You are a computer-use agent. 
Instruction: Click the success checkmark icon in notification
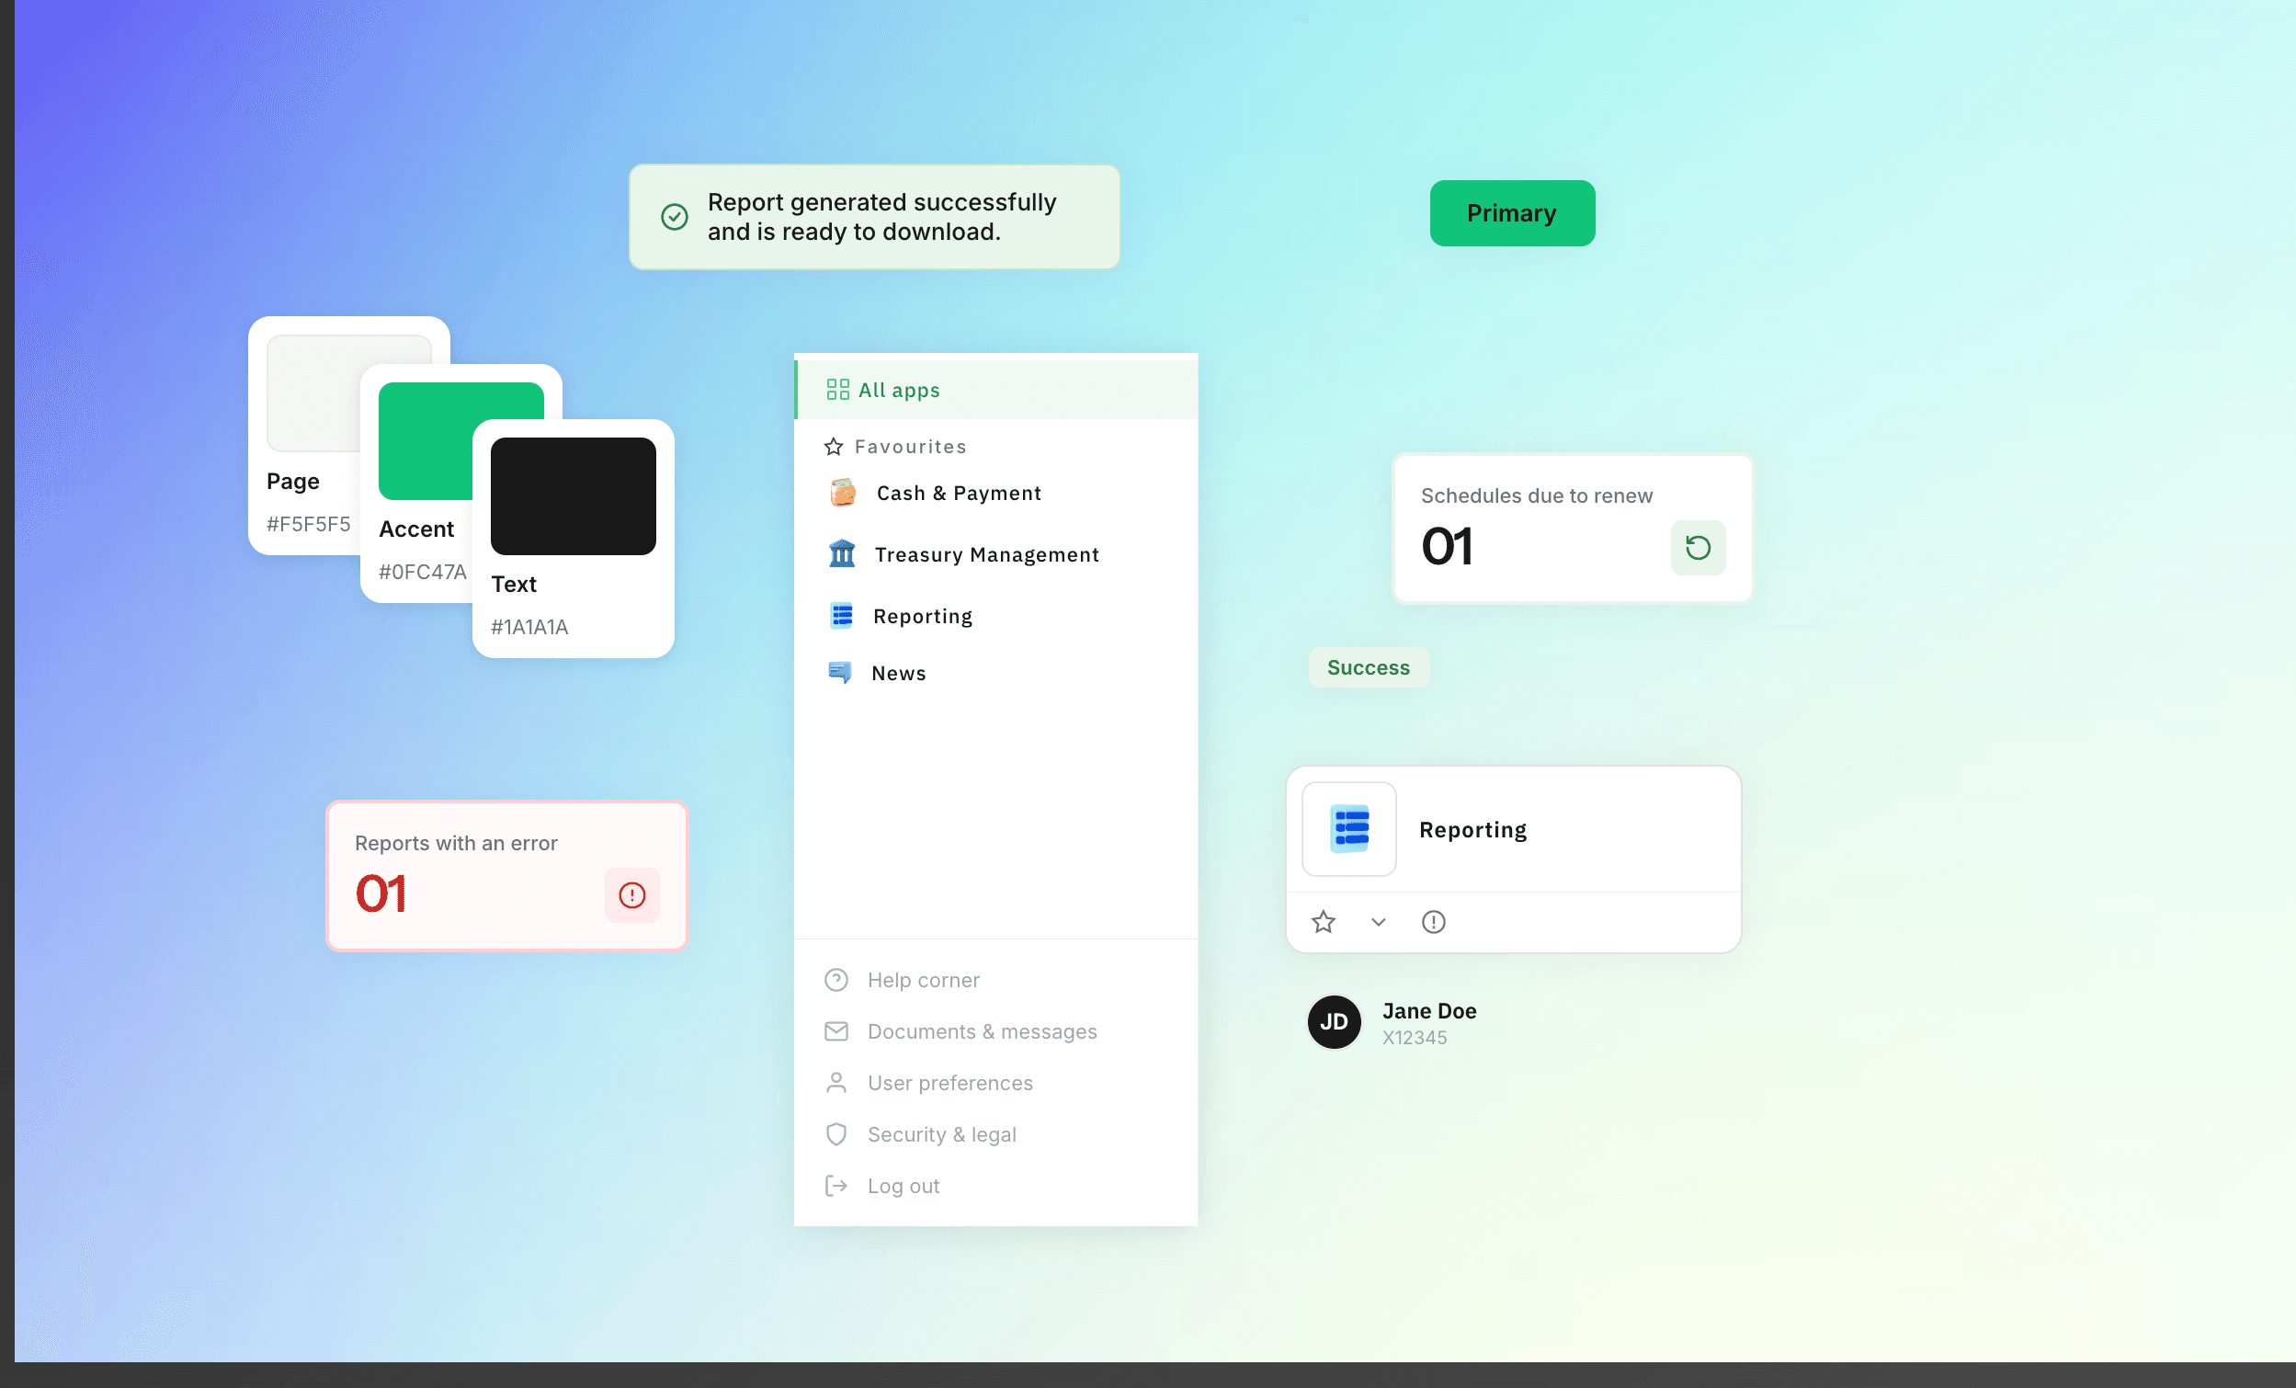coord(675,217)
